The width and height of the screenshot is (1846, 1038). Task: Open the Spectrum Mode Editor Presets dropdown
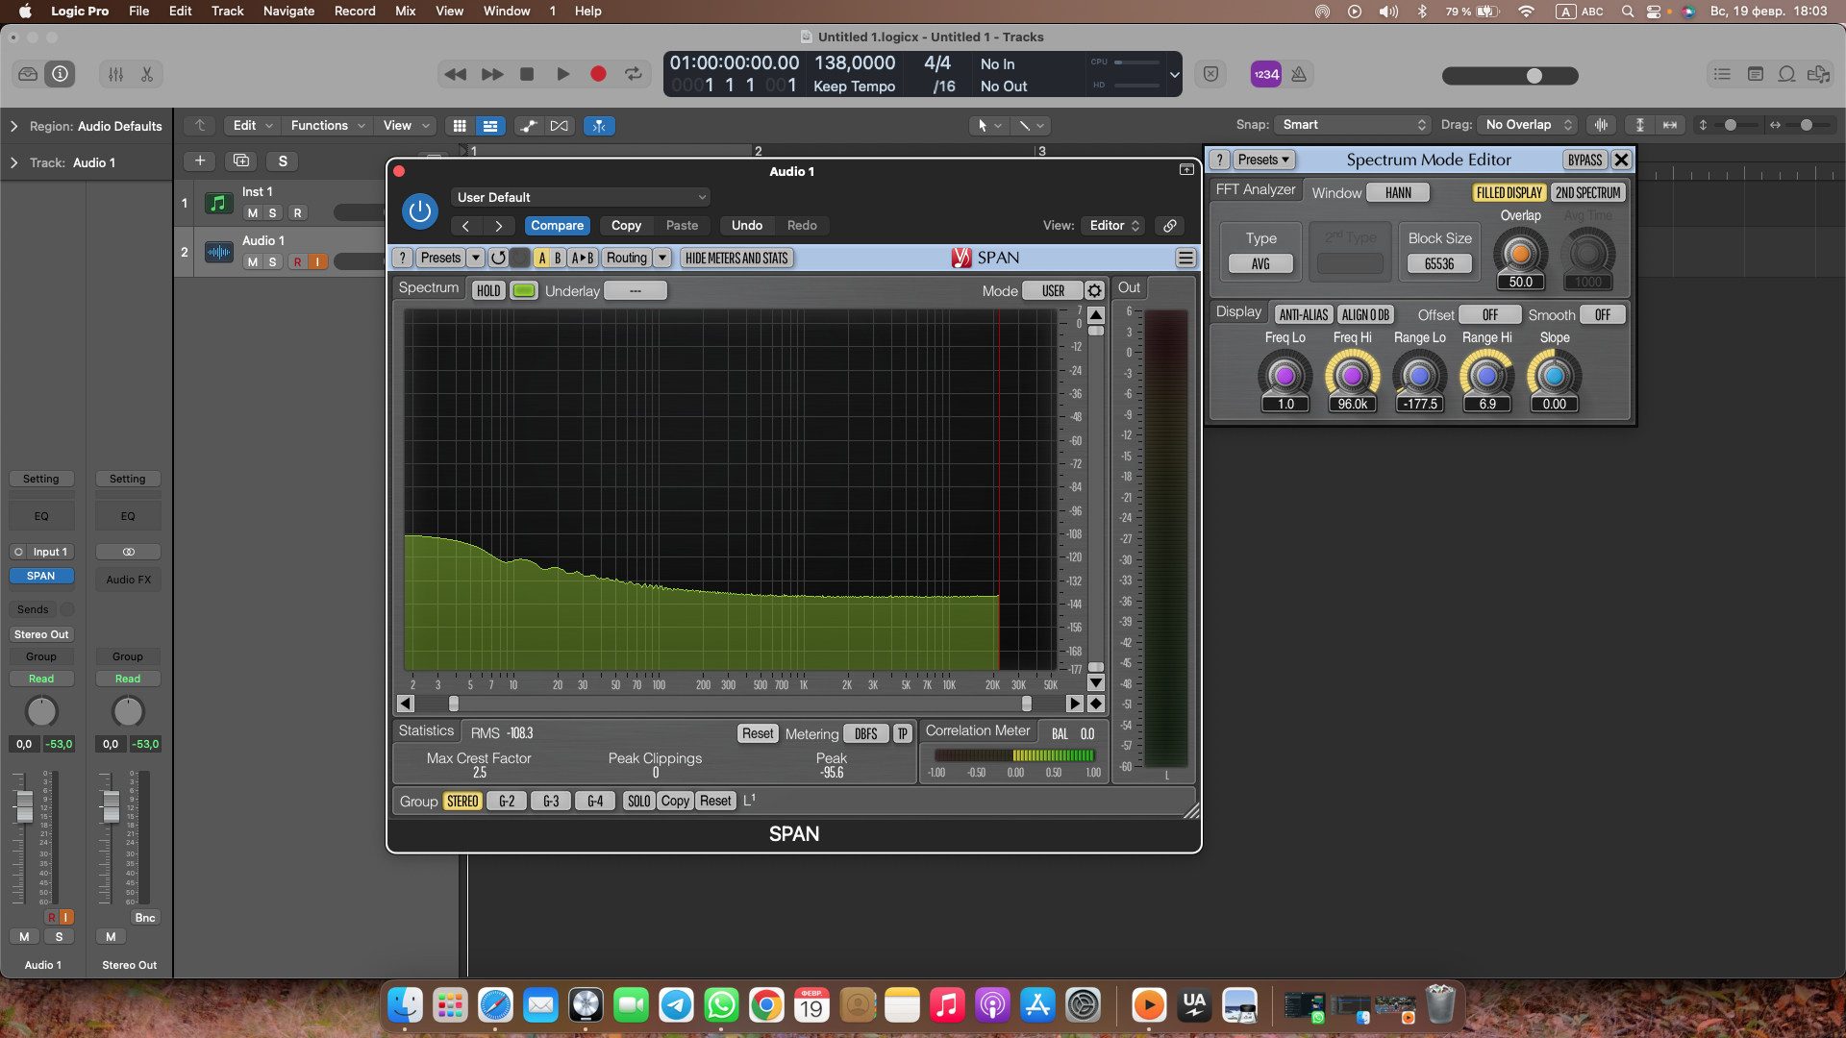[x=1263, y=160]
